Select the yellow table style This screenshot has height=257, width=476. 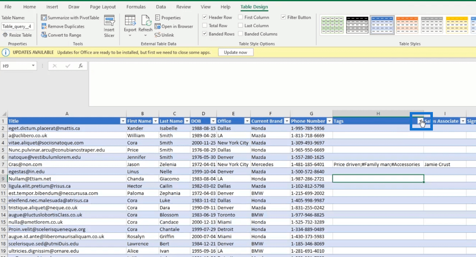coord(457,25)
